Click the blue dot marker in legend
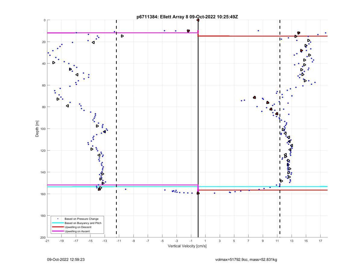Screen dimensions: 362x267 coord(58,219)
